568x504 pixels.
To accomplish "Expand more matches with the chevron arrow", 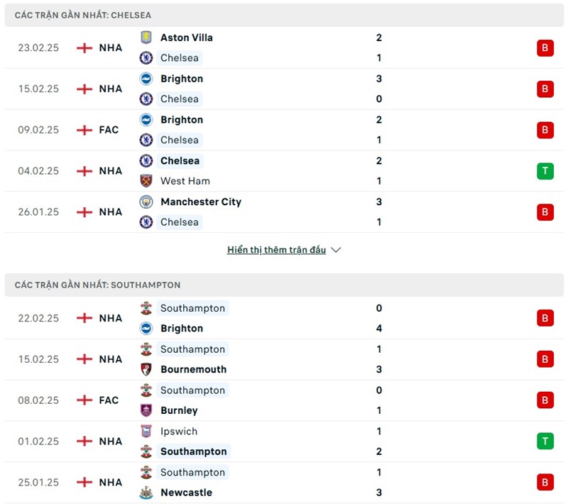I will point(336,250).
